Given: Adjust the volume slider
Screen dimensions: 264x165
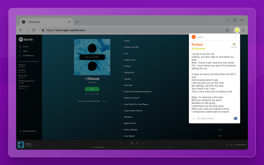Looking at the screenshot, I should (241, 145).
